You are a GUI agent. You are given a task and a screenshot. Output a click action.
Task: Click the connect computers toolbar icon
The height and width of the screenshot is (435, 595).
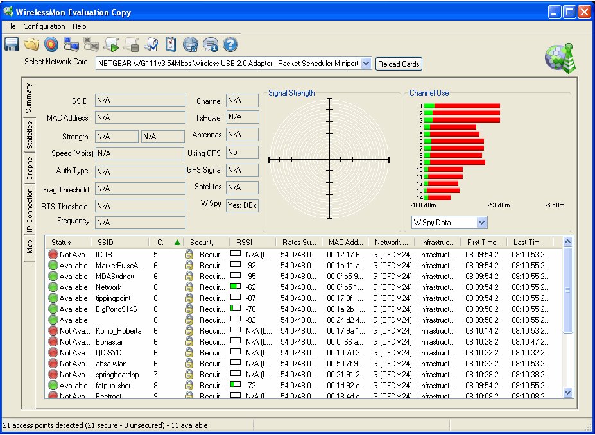point(71,45)
